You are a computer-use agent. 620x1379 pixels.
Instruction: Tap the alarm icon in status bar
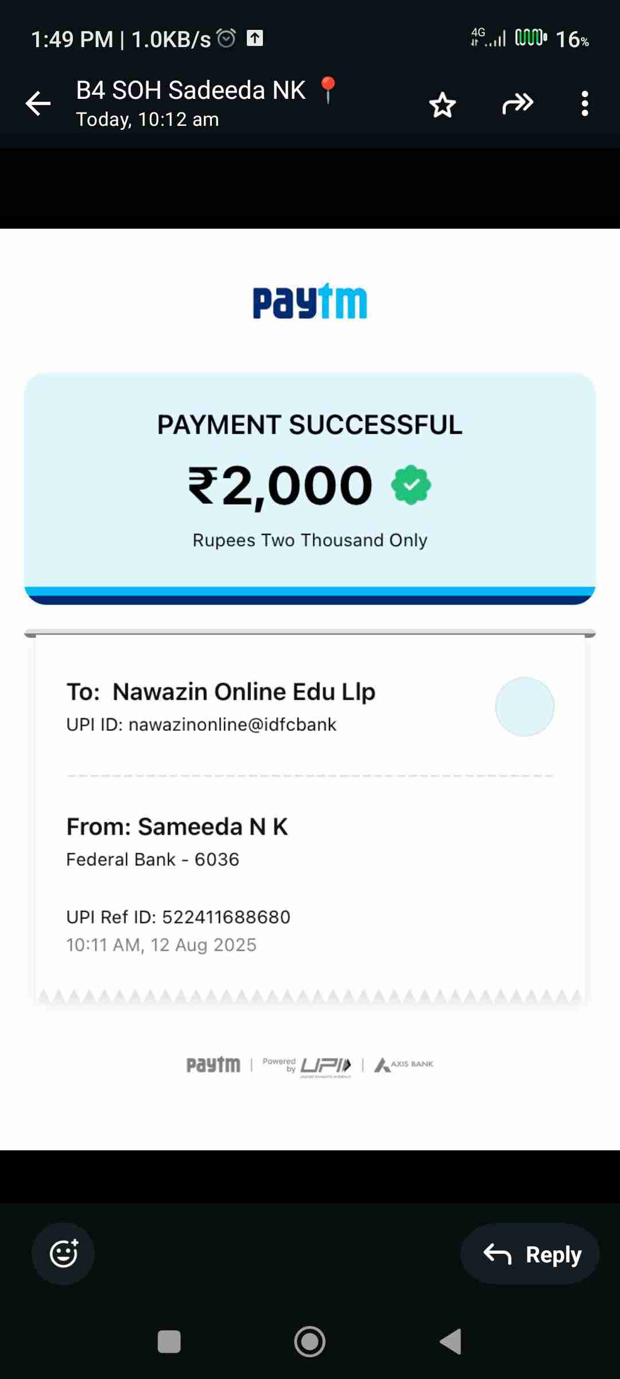[226, 38]
